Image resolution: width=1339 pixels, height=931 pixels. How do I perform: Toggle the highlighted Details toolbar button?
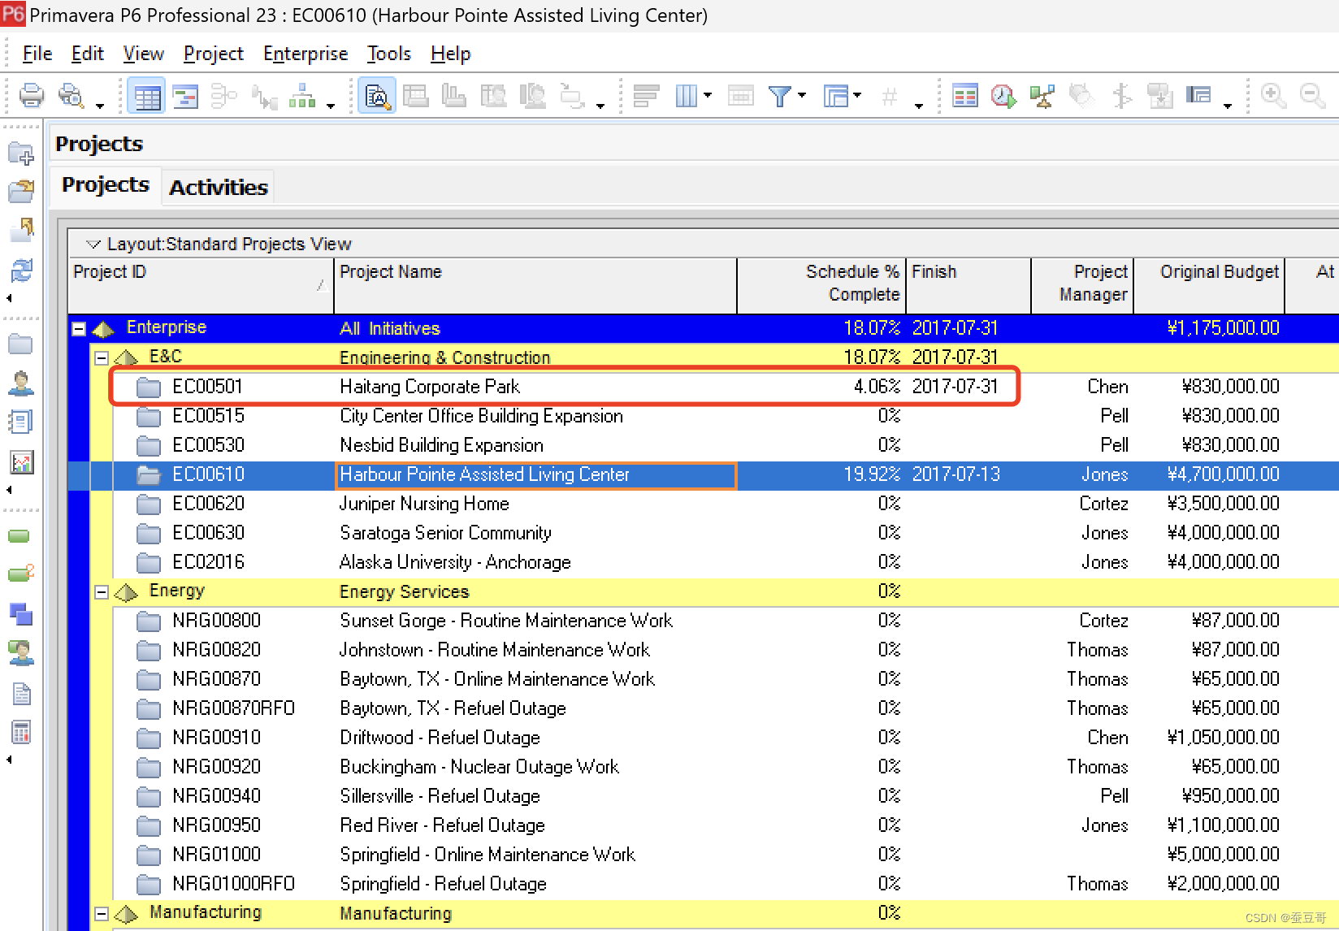pos(377,96)
